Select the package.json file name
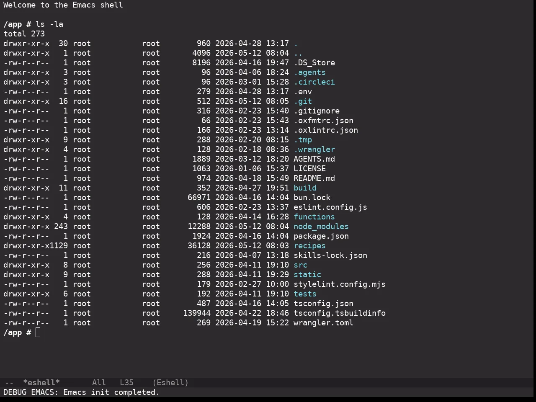This screenshot has width=536, height=402. click(x=321, y=236)
